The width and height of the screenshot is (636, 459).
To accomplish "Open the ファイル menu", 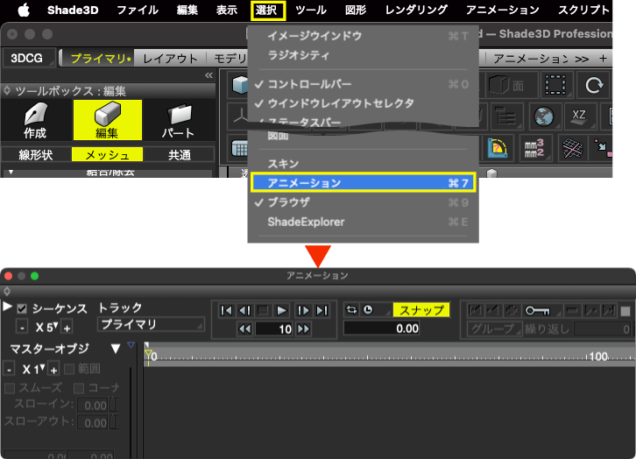I will coord(137,10).
